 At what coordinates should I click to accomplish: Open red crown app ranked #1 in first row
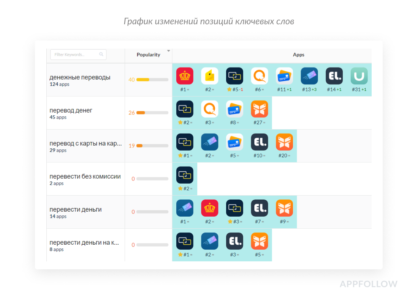[x=185, y=76]
